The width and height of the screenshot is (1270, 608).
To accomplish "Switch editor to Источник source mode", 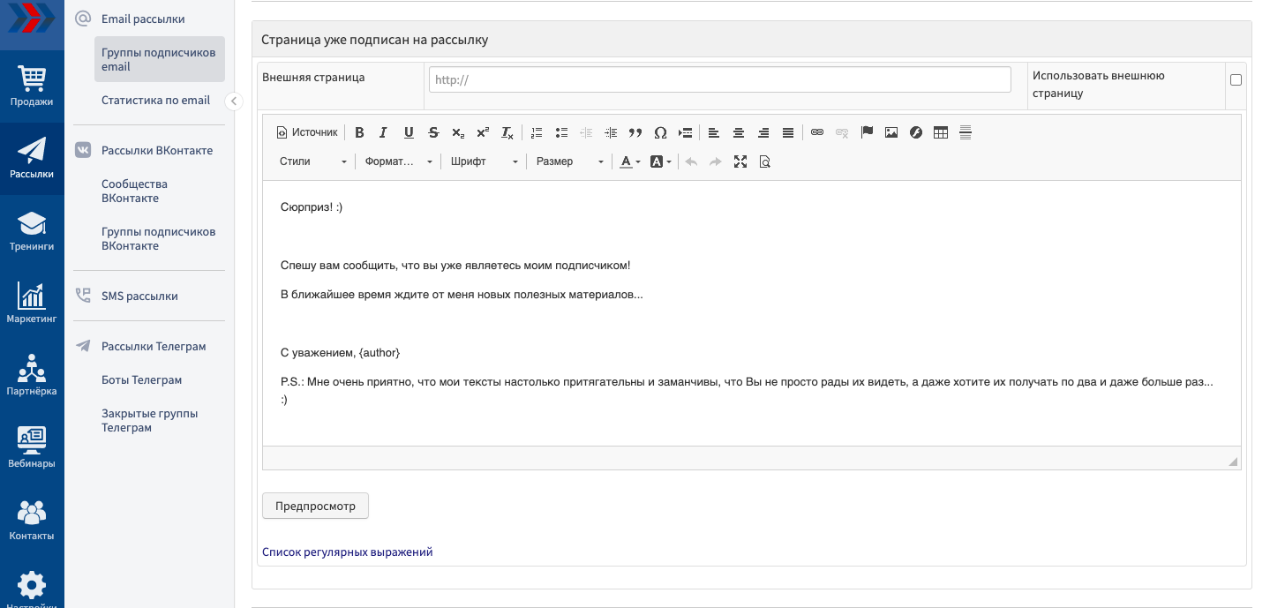I will 307,133.
